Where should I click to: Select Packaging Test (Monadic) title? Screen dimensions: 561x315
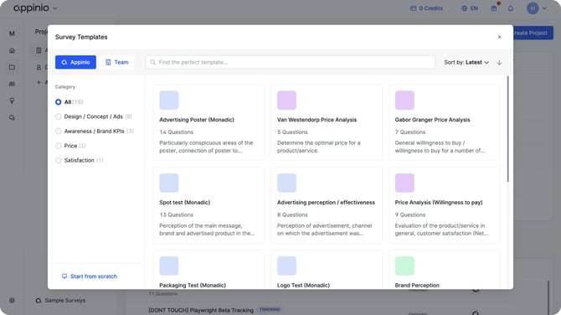click(193, 286)
